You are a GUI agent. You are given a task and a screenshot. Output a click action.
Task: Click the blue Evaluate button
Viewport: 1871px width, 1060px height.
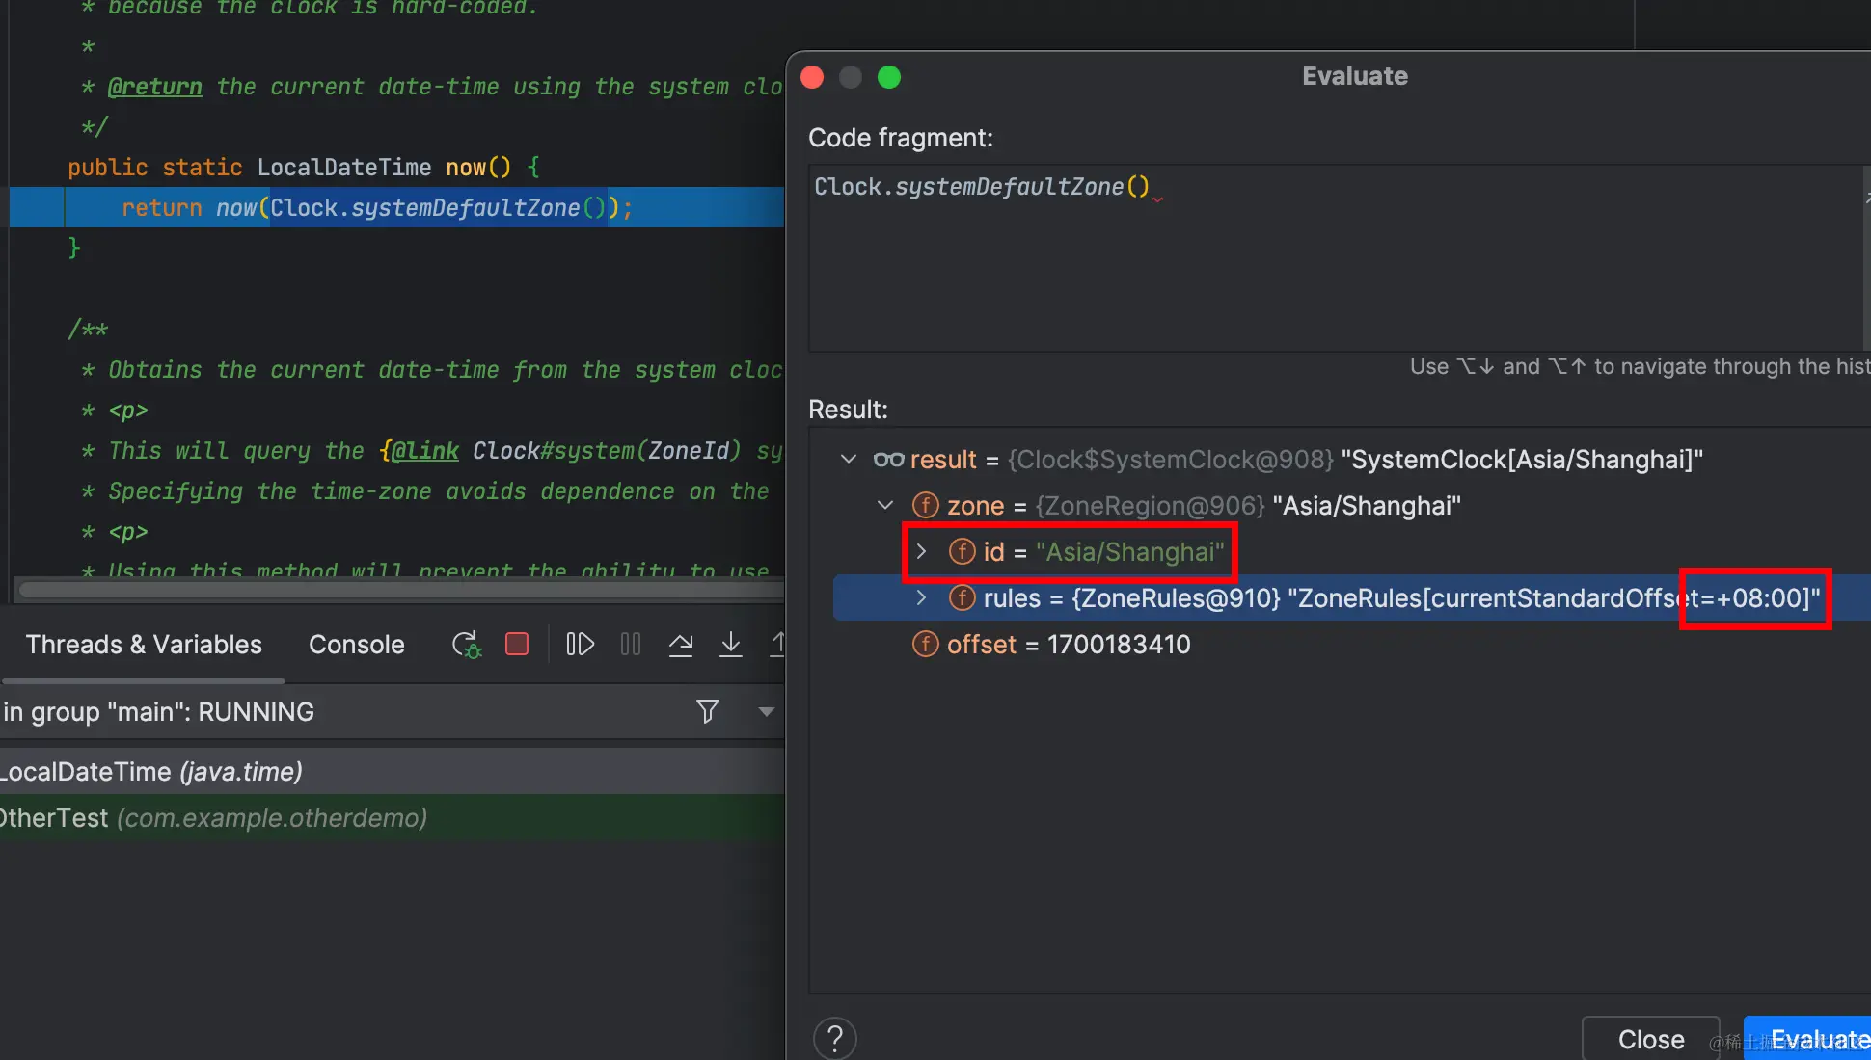(1813, 1039)
